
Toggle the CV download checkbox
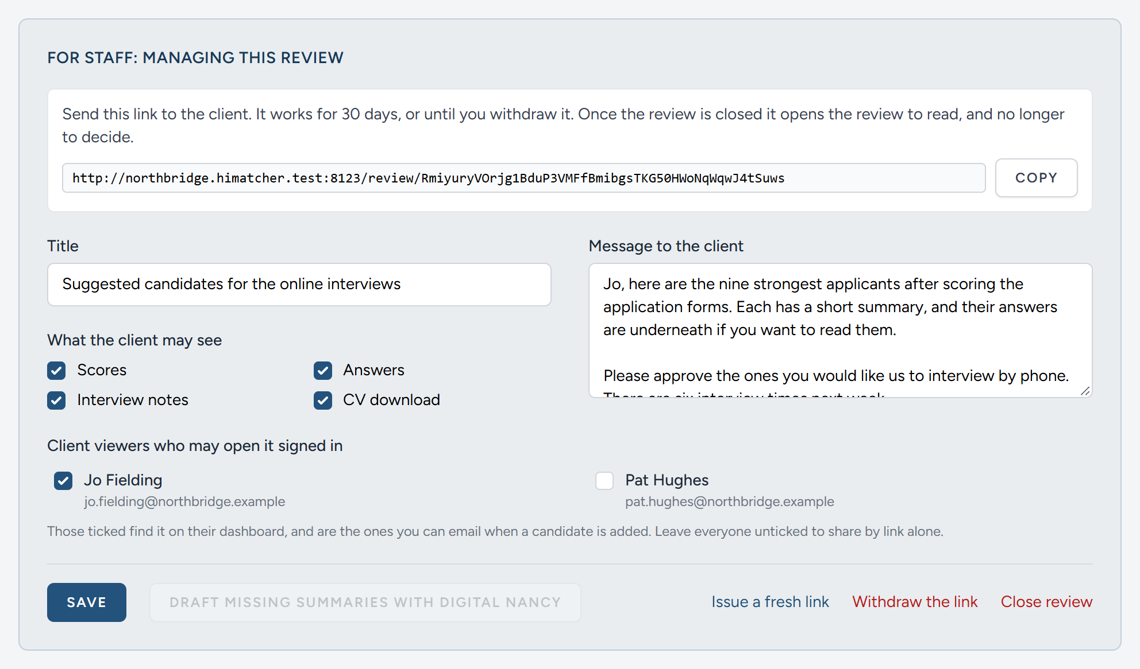[323, 400]
